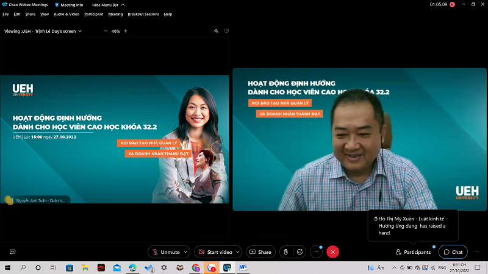Unmute the microphone
Screen dimensions: 488x274
pos(165,252)
